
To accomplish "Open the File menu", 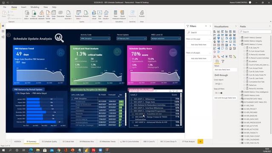I will click(5, 7).
